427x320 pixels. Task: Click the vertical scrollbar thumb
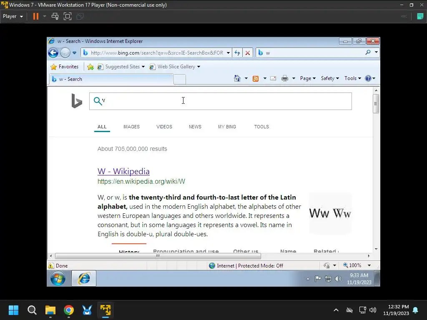(x=376, y=104)
